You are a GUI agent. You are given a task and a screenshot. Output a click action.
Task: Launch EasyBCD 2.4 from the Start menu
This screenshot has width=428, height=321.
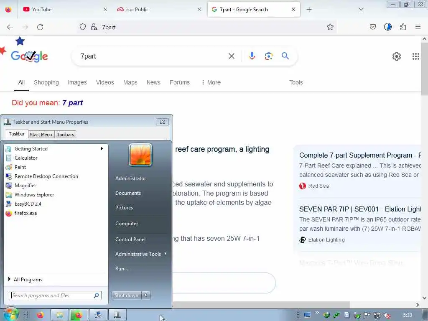click(x=56, y=204)
